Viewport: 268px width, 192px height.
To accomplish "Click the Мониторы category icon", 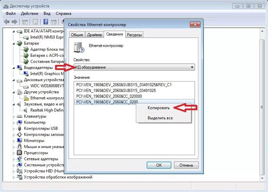I will click(20, 141).
